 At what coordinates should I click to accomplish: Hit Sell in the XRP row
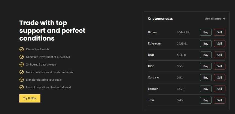coord(219,66)
